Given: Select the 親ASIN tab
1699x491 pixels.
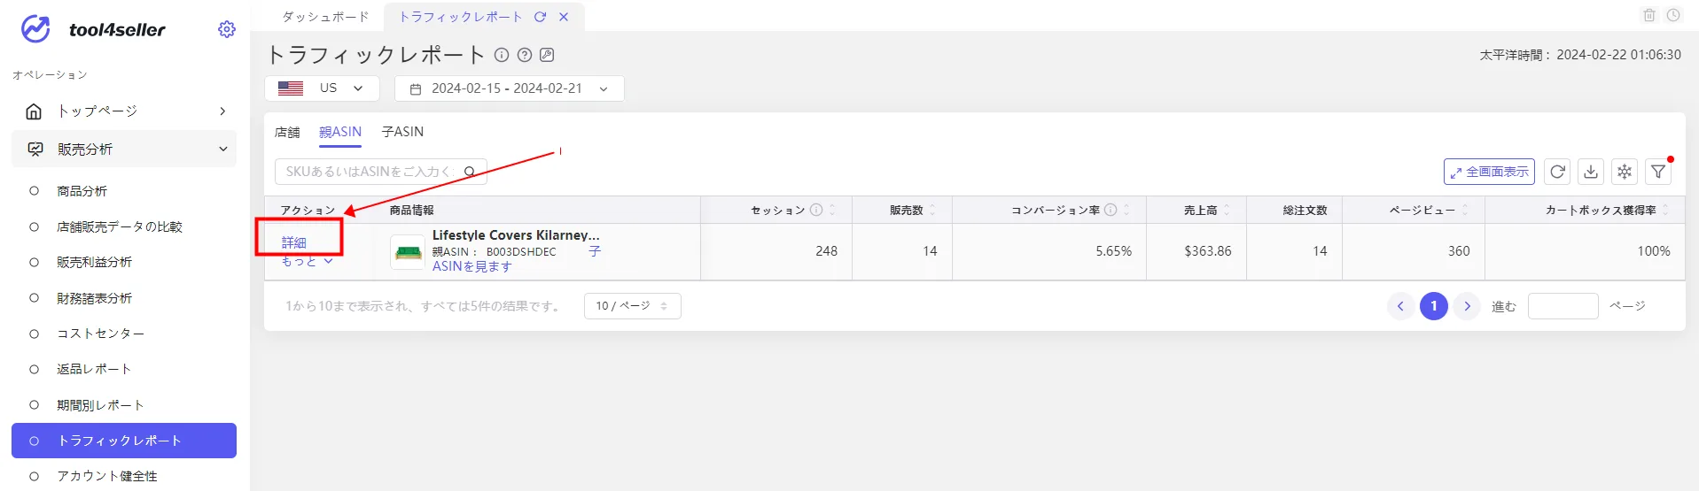Looking at the screenshot, I should tap(340, 132).
